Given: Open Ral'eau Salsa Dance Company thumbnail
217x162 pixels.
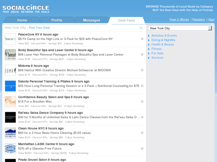Looking at the screenshot, I should [x=10, y=117].
